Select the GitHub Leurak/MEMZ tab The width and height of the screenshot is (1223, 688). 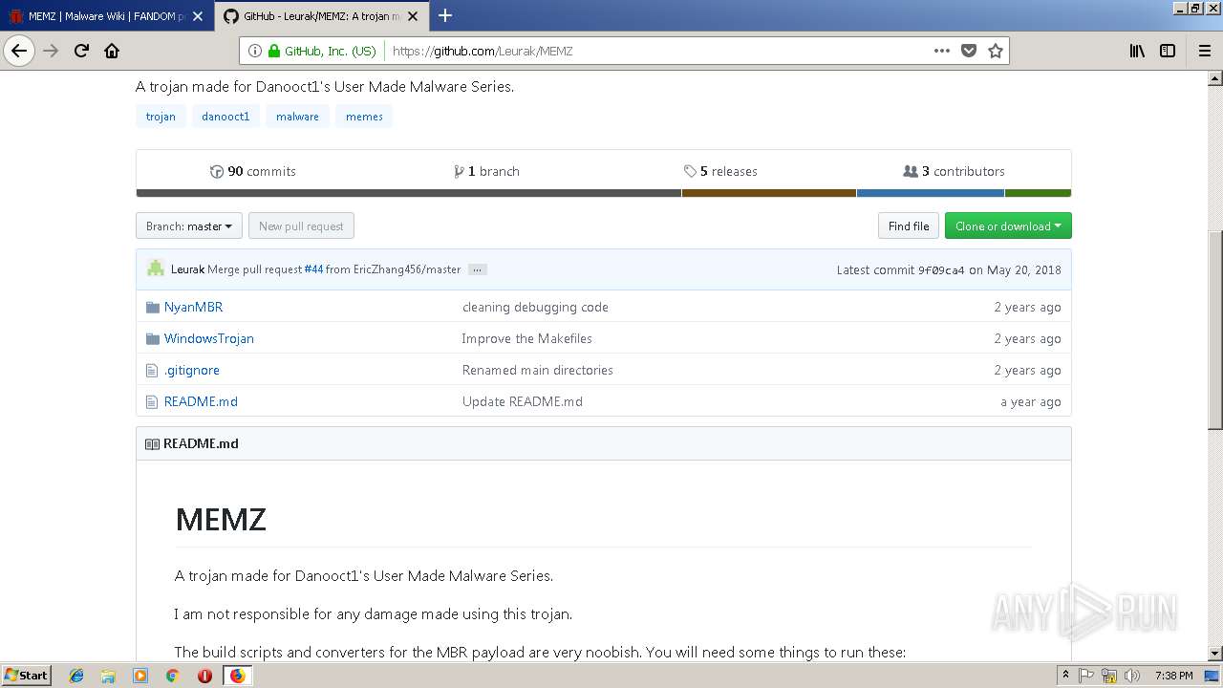(322, 16)
